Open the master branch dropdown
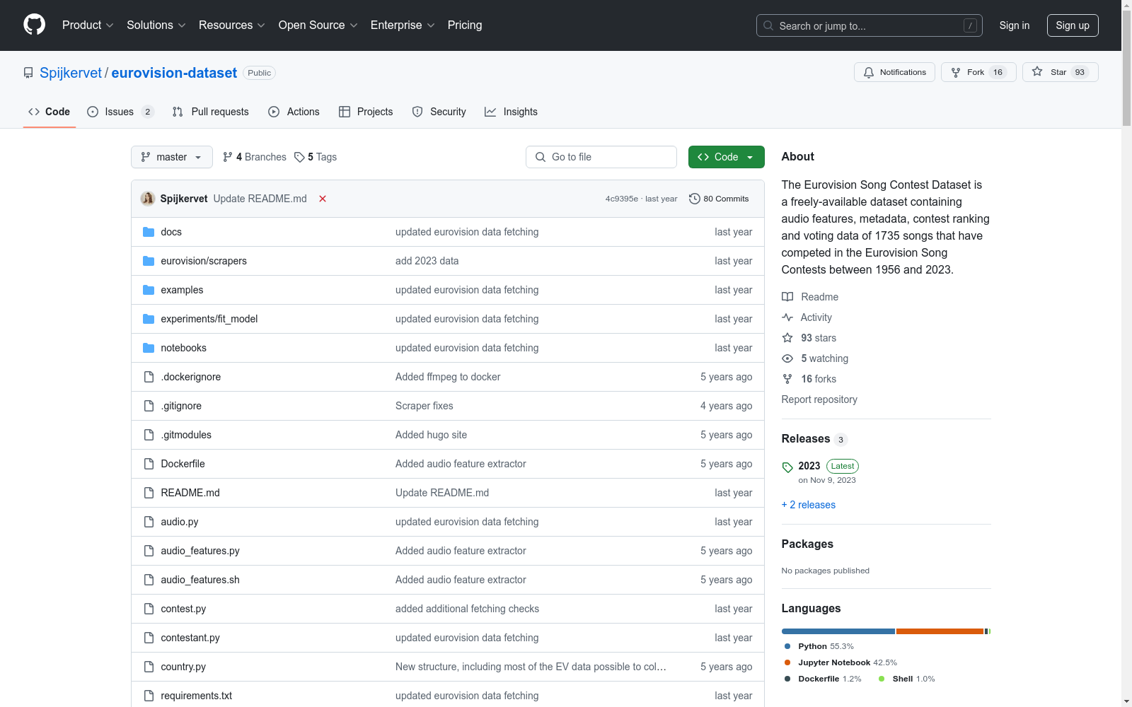The height and width of the screenshot is (707, 1132). tap(172, 157)
